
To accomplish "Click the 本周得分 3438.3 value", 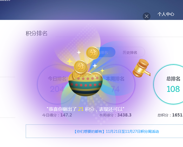I will (124, 115).
